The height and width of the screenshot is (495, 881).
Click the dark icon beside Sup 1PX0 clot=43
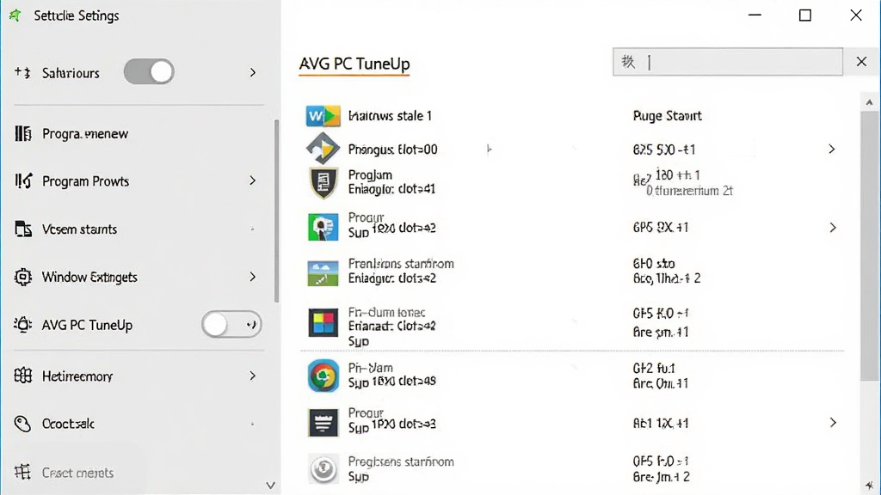[323, 423]
